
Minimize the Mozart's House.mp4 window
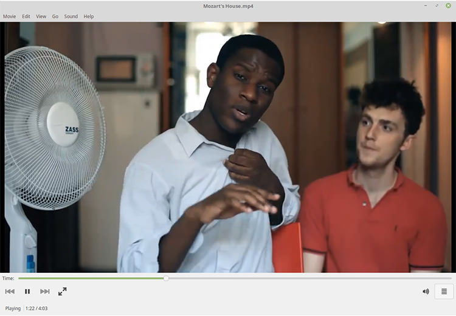click(x=426, y=5)
